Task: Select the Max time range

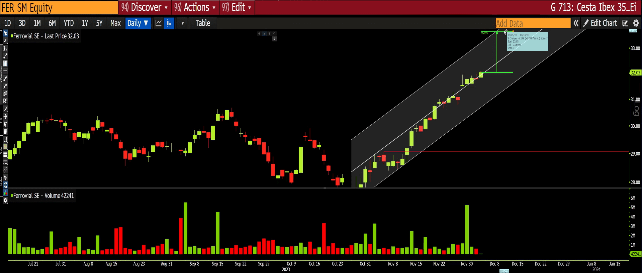Action: 115,23
